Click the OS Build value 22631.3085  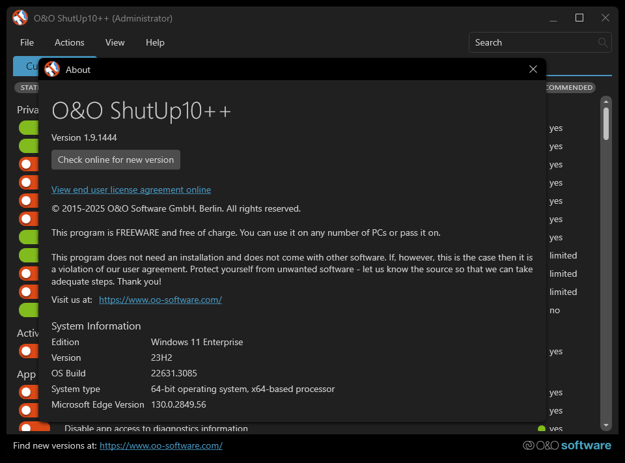tap(174, 373)
